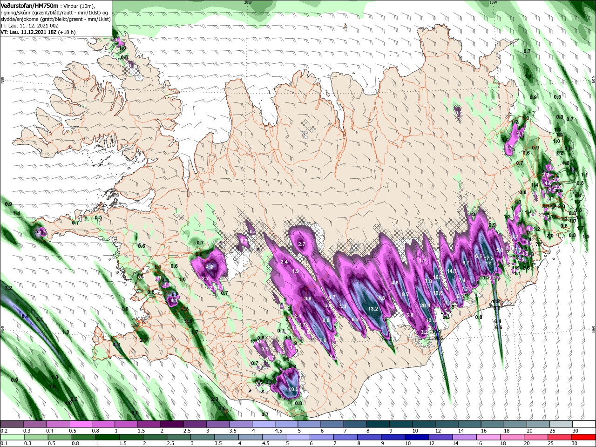
Task: Select the palest green first rain legend swatch
Action: click(12, 437)
